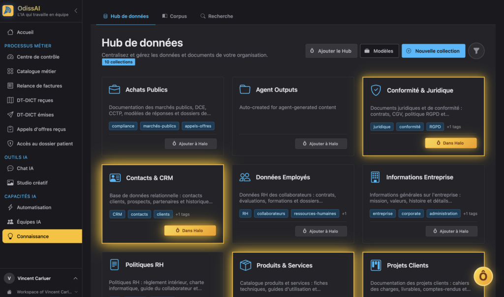This screenshot has width=504, height=297.
Task: Click Informations Entreprise building icon
Action: pyautogui.click(x=375, y=177)
